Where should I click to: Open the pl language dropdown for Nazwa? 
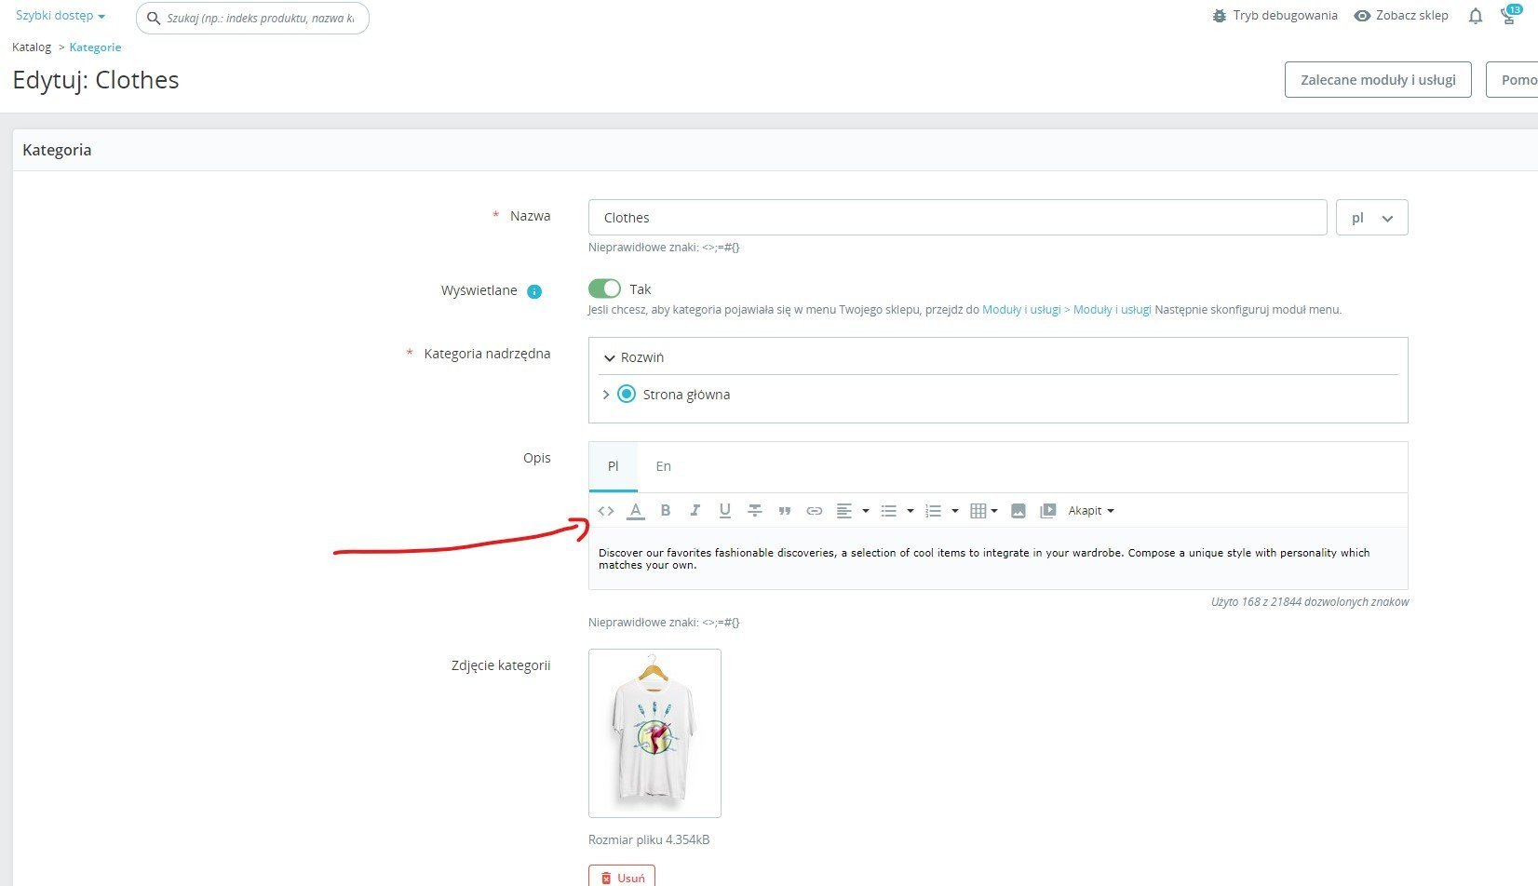(1371, 218)
